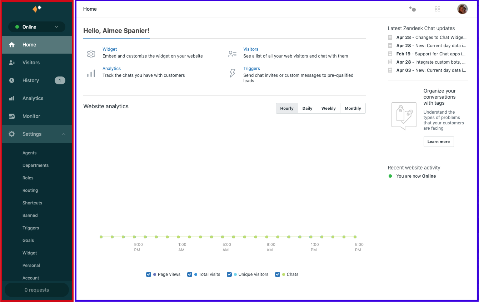The image size is (479, 302).
Task: Select the History icon in the sidebar
Action: point(12,80)
